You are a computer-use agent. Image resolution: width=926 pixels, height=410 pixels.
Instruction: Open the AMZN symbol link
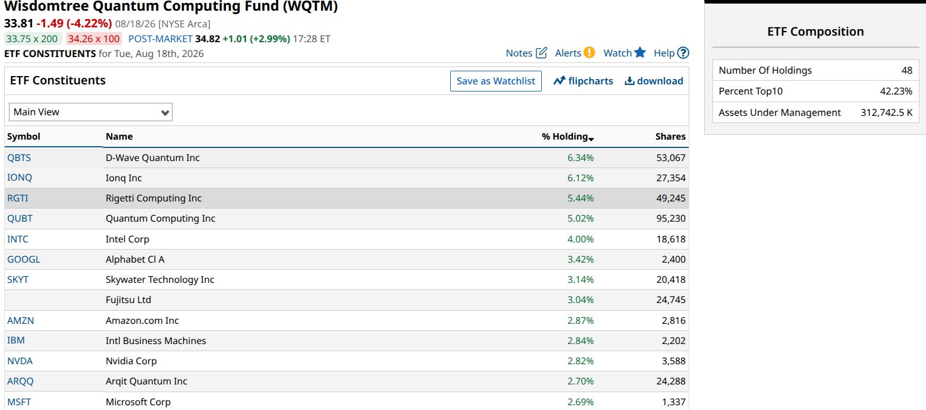pos(20,320)
